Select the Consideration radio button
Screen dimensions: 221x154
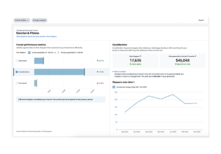[x=17, y=72]
